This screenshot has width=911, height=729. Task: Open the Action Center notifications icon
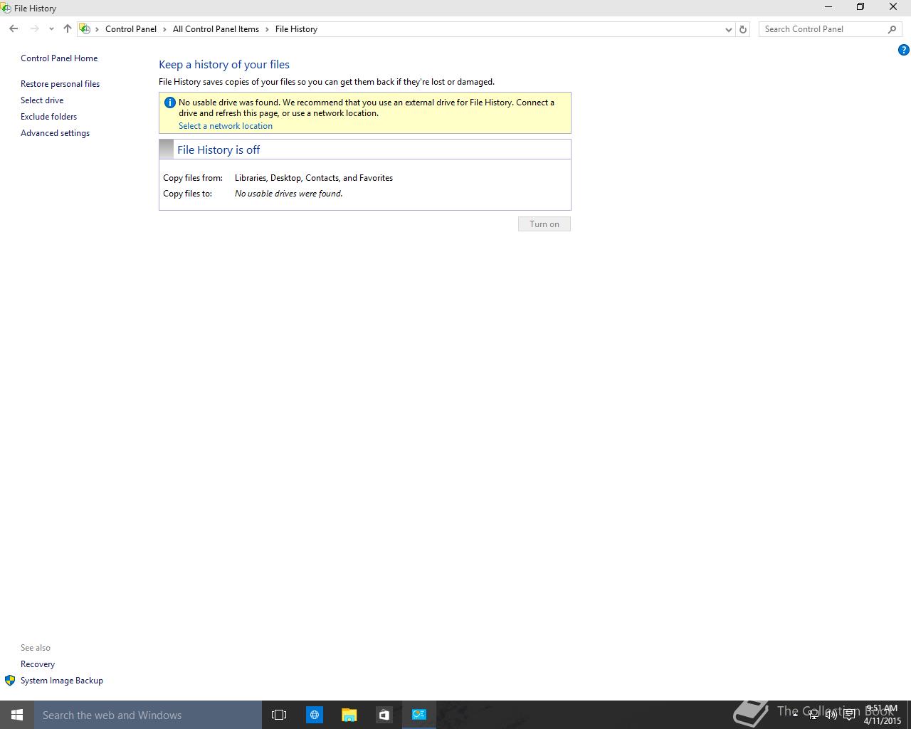tap(849, 715)
